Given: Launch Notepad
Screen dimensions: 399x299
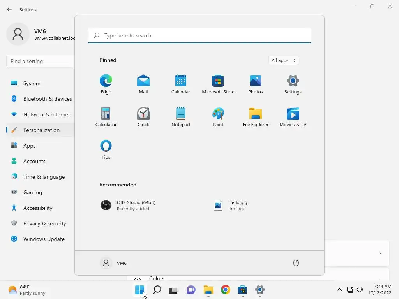Looking at the screenshot, I should pyautogui.click(x=181, y=117).
